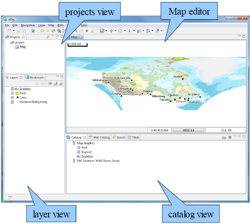The image size is (250, 224).
Task: Open the Pan tool dropdown arrow
Action: (116, 31)
